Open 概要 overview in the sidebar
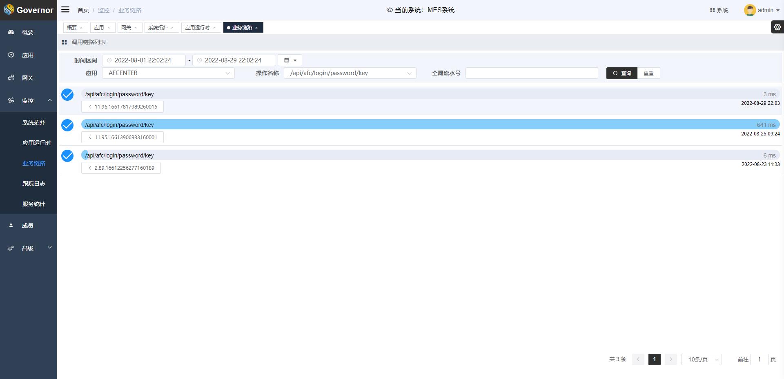This screenshot has width=784, height=379. 28,32
